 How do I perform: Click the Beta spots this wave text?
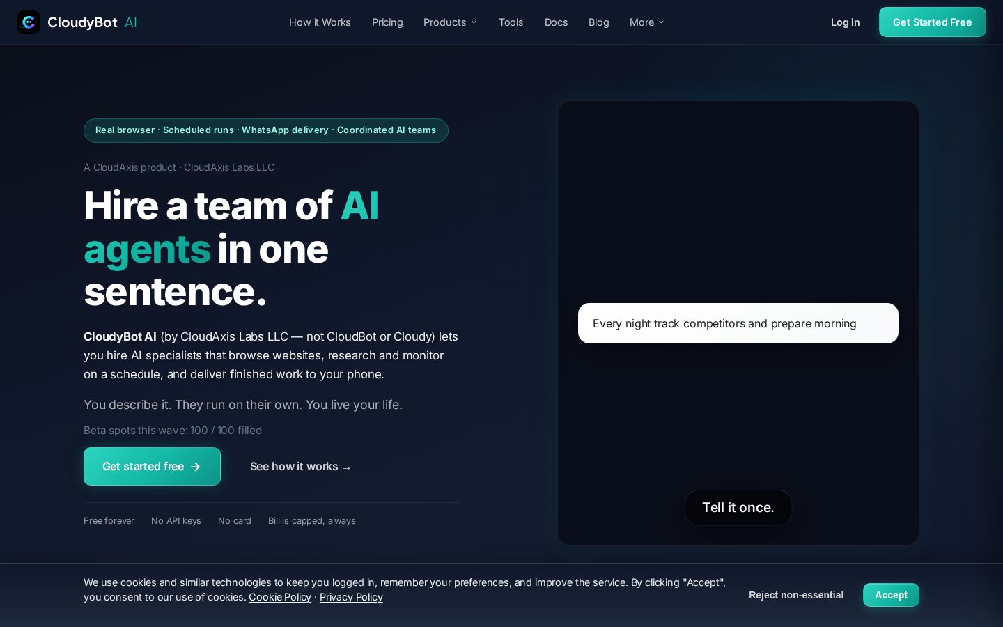[x=173, y=431]
